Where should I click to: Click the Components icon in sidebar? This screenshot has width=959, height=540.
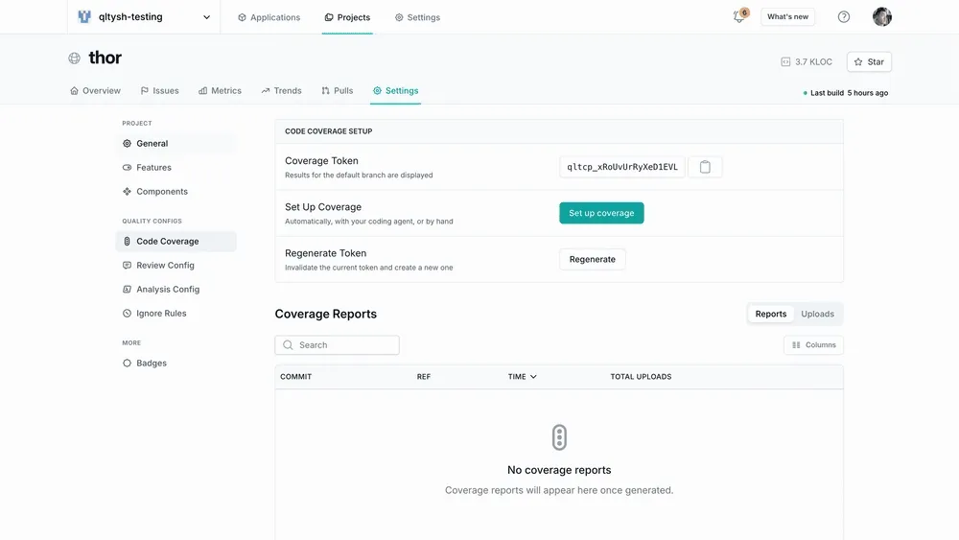127,192
